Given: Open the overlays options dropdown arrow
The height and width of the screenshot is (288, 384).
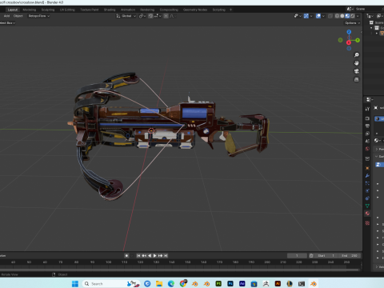Looking at the screenshot, I should click(x=323, y=16).
